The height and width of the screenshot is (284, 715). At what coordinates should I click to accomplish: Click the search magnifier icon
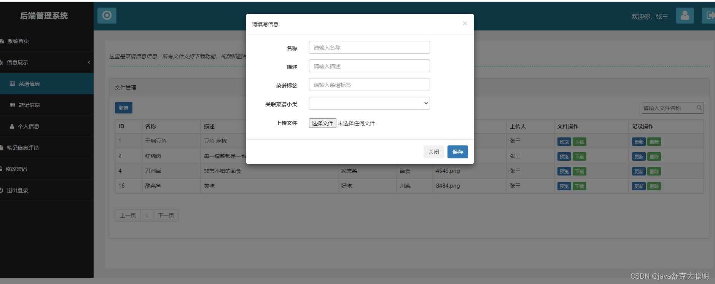pyautogui.click(x=699, y=108)
